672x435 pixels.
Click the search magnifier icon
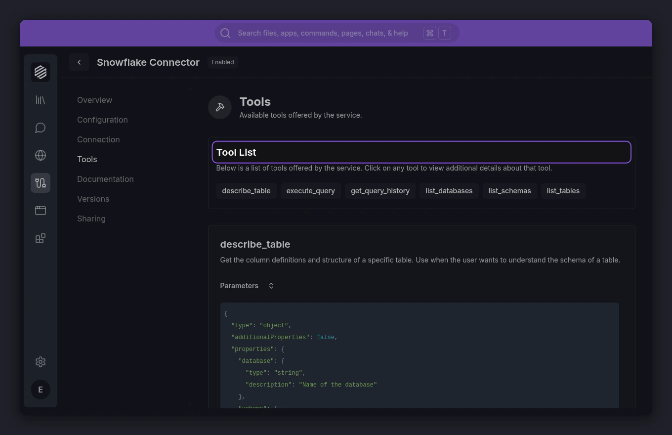click(x=225, y=33)
